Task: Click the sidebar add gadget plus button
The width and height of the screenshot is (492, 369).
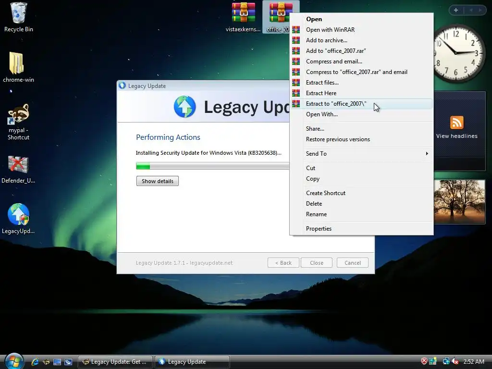Action: pos(456,10)
